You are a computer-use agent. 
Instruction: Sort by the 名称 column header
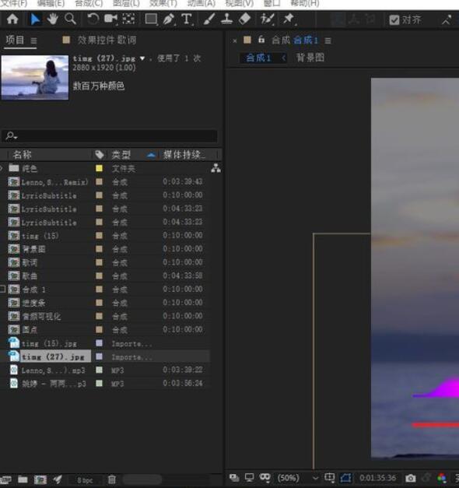click(22, 155)
